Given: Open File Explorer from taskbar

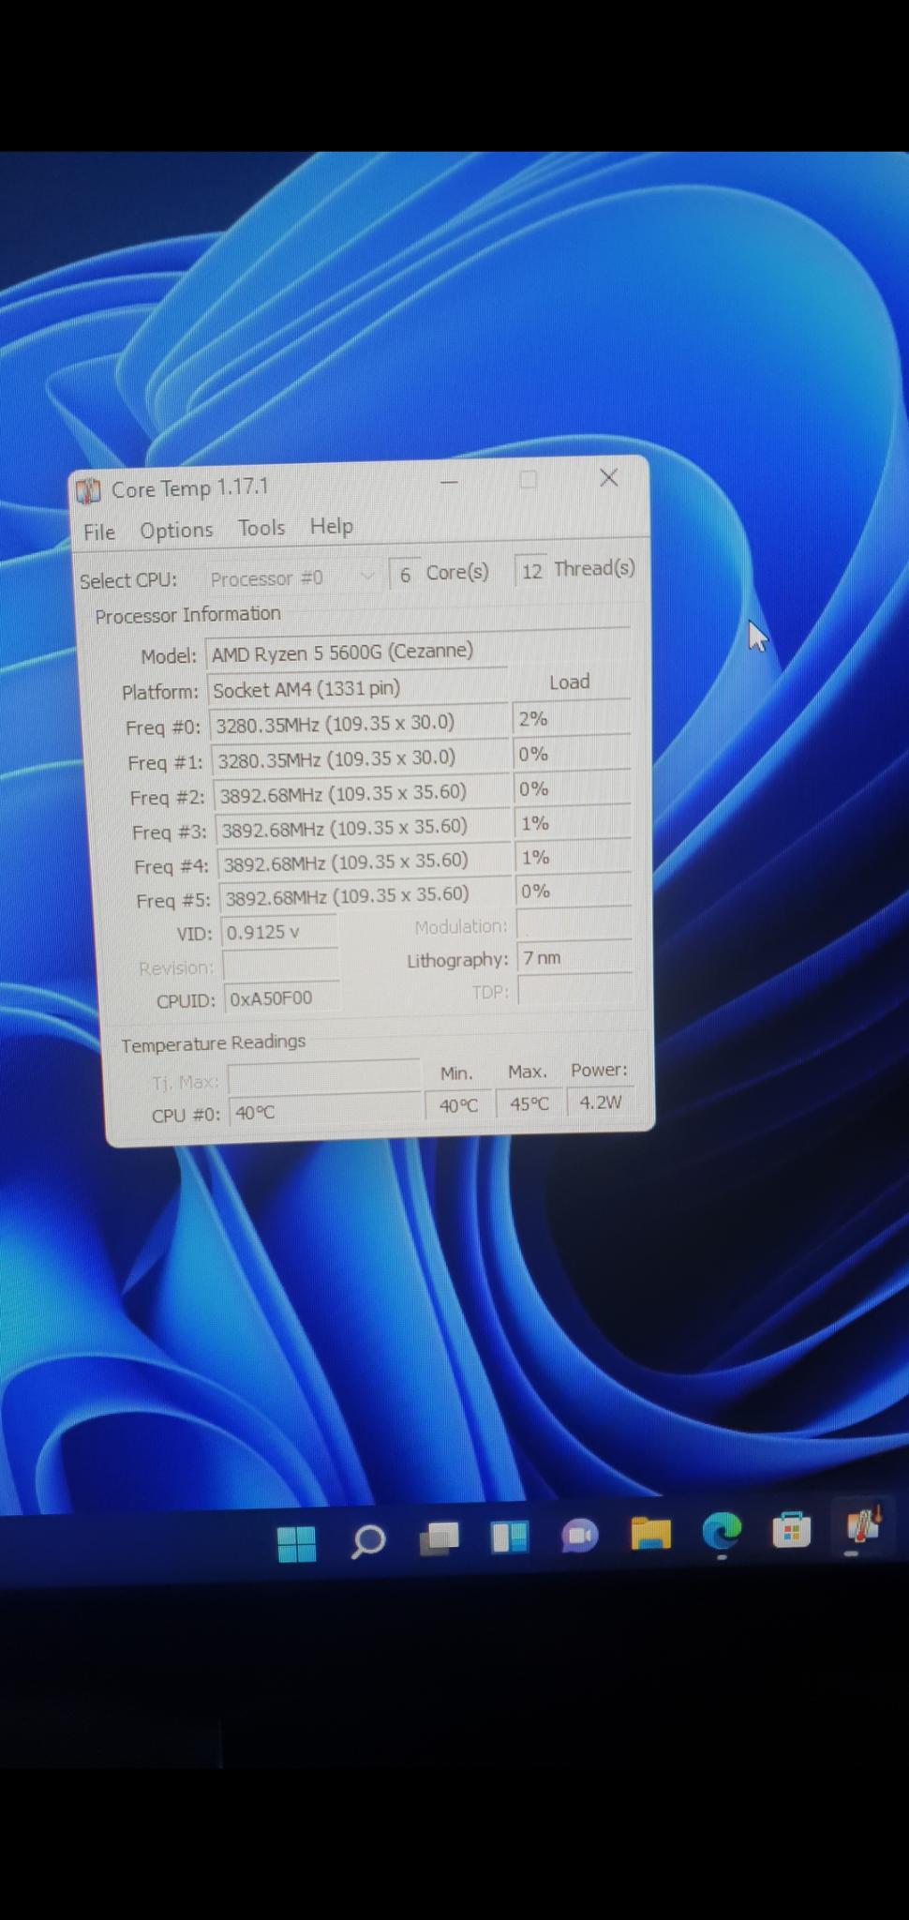Looking at the screenshot, I should pyautogui.click(x=650, y=1533).
